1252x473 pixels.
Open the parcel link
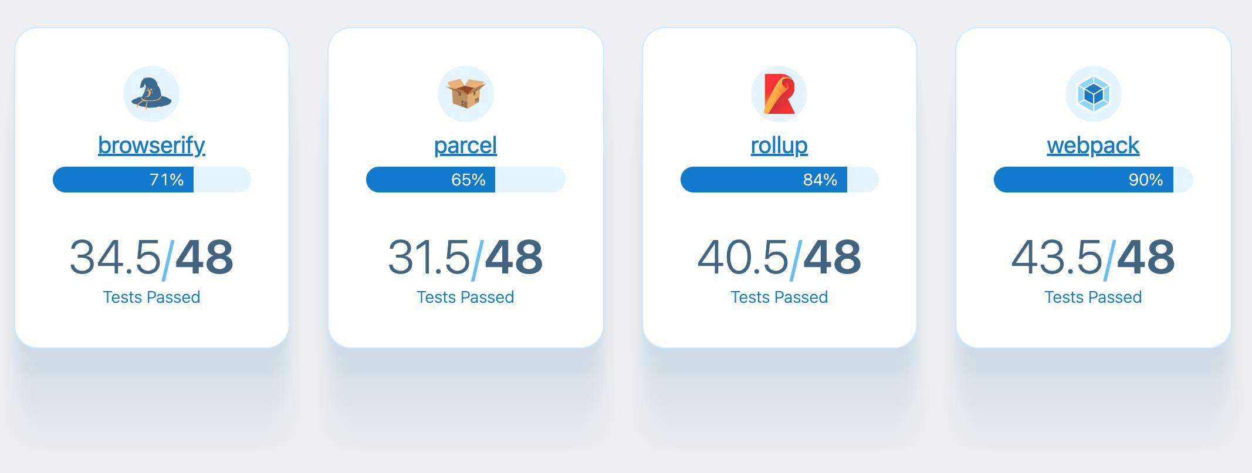click(466, 145)
